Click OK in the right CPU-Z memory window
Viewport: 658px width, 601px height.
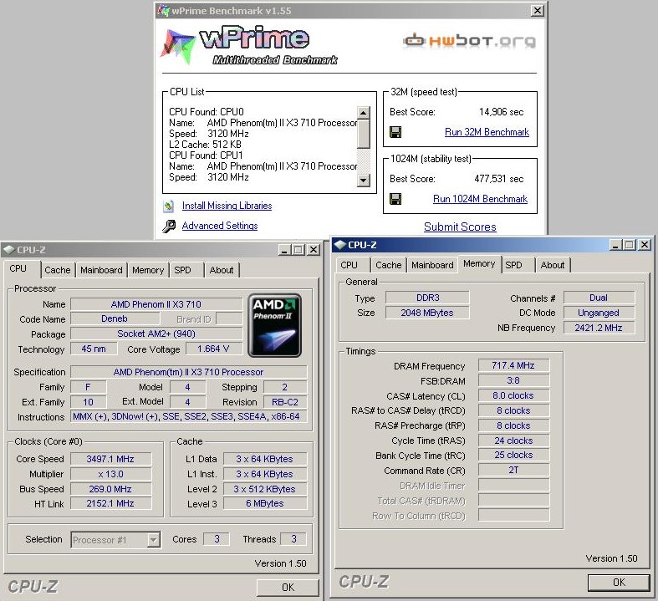tap(619, 582)
